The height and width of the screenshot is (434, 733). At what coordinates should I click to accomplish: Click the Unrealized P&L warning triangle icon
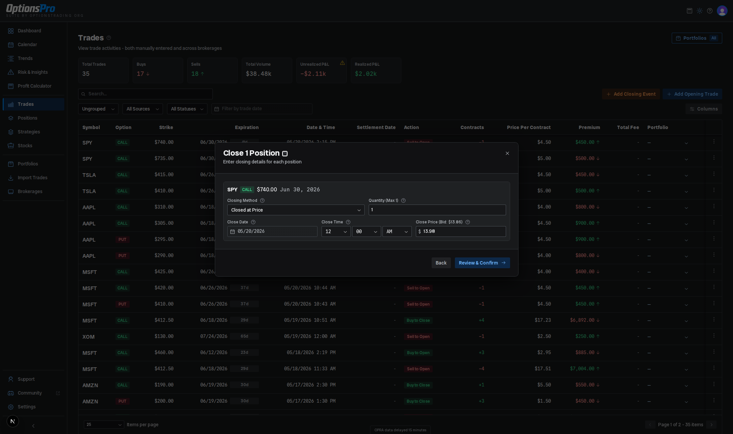tap(342, 63)
